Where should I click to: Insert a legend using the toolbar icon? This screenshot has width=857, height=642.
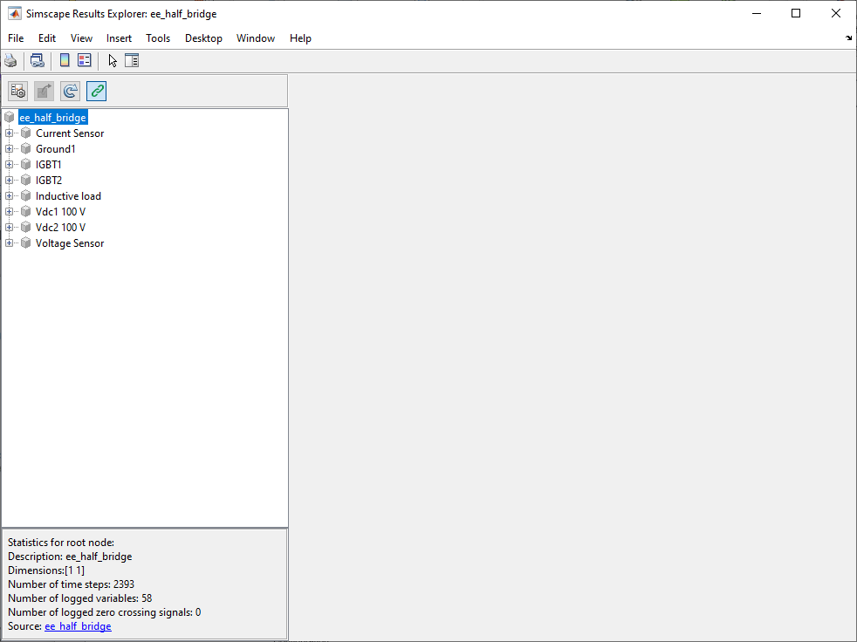point(84,61)
